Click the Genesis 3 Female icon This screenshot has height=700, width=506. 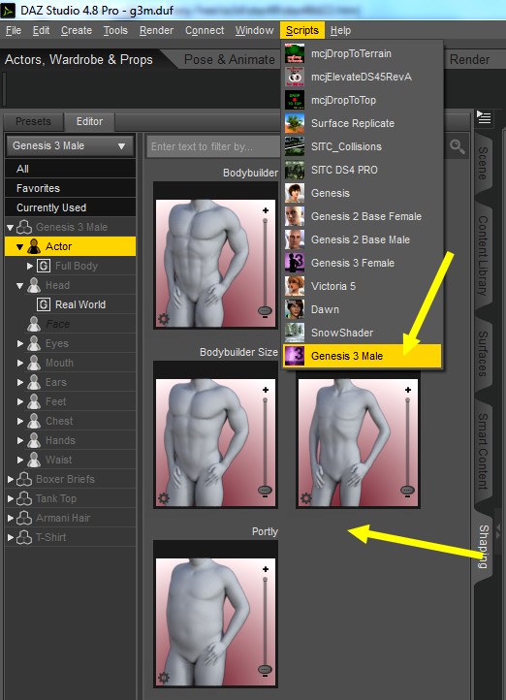295,263
